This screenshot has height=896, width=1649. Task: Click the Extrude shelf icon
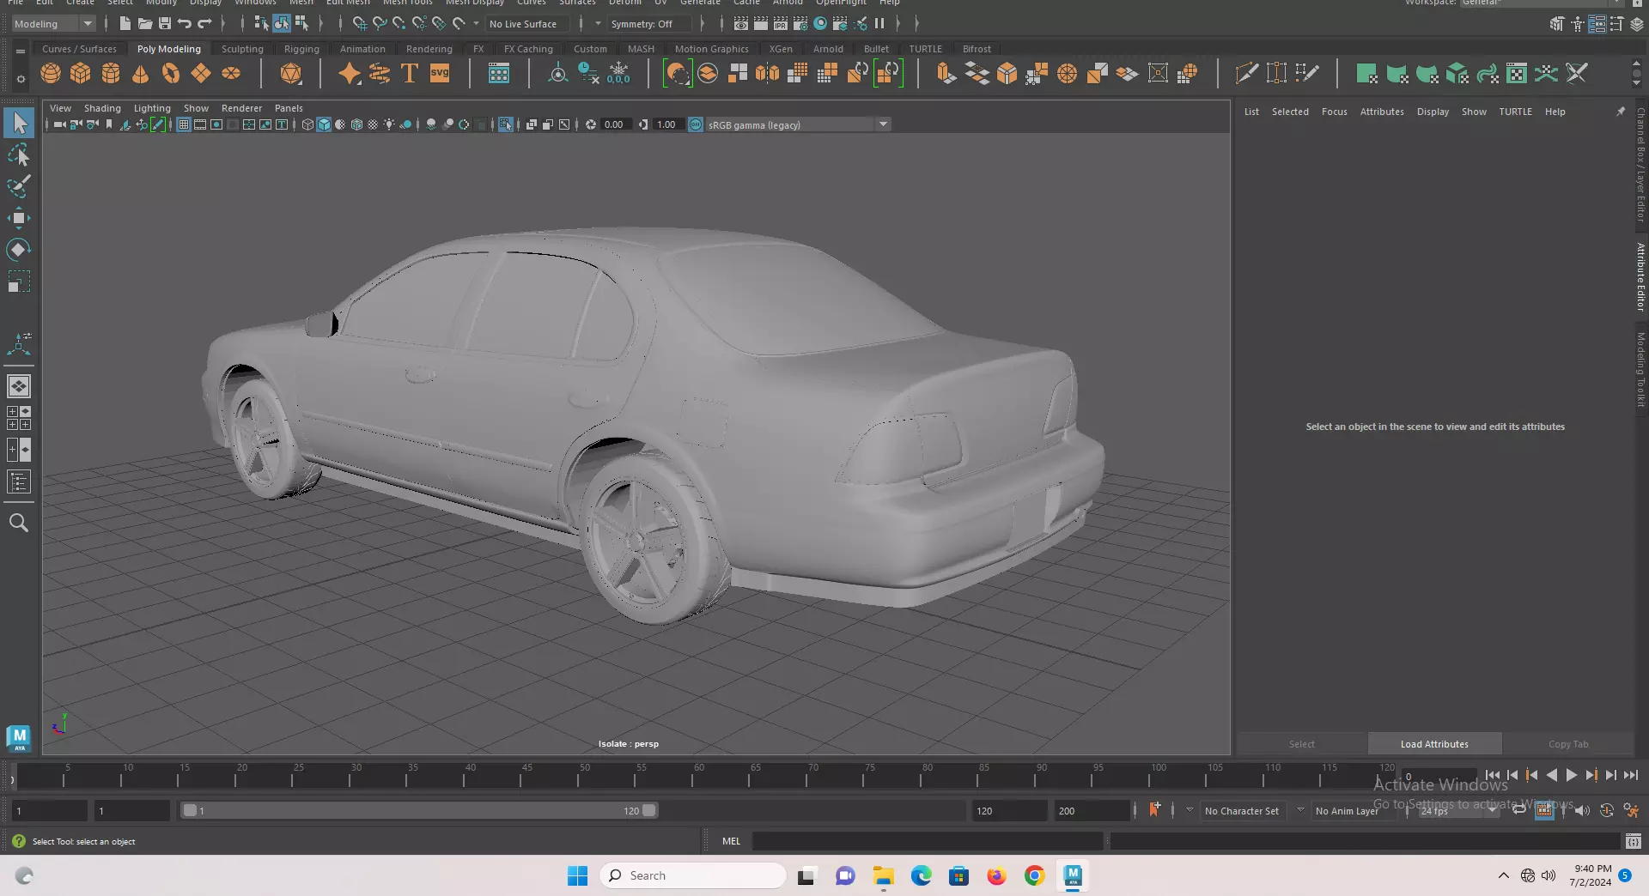pos(946,74)
